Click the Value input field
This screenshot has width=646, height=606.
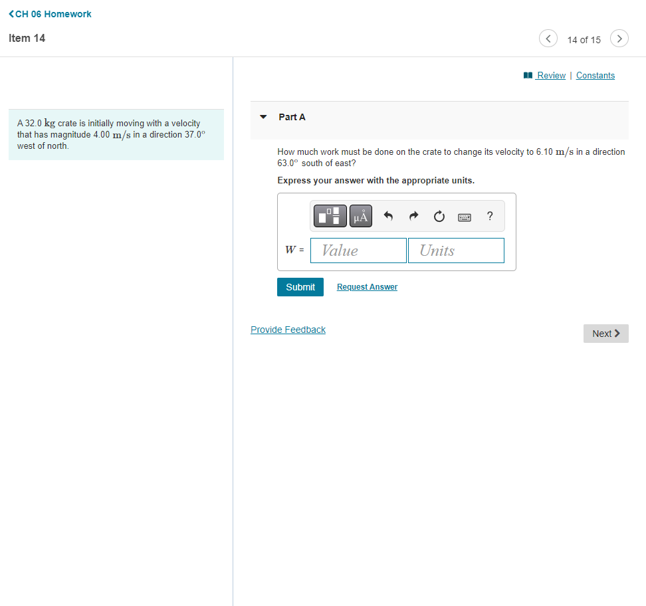click(x=358, y=250)
